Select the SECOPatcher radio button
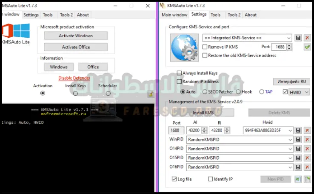314x194 pixels. click(x=205, y=92)
